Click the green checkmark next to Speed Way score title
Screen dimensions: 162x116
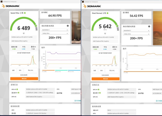[25, 13]
